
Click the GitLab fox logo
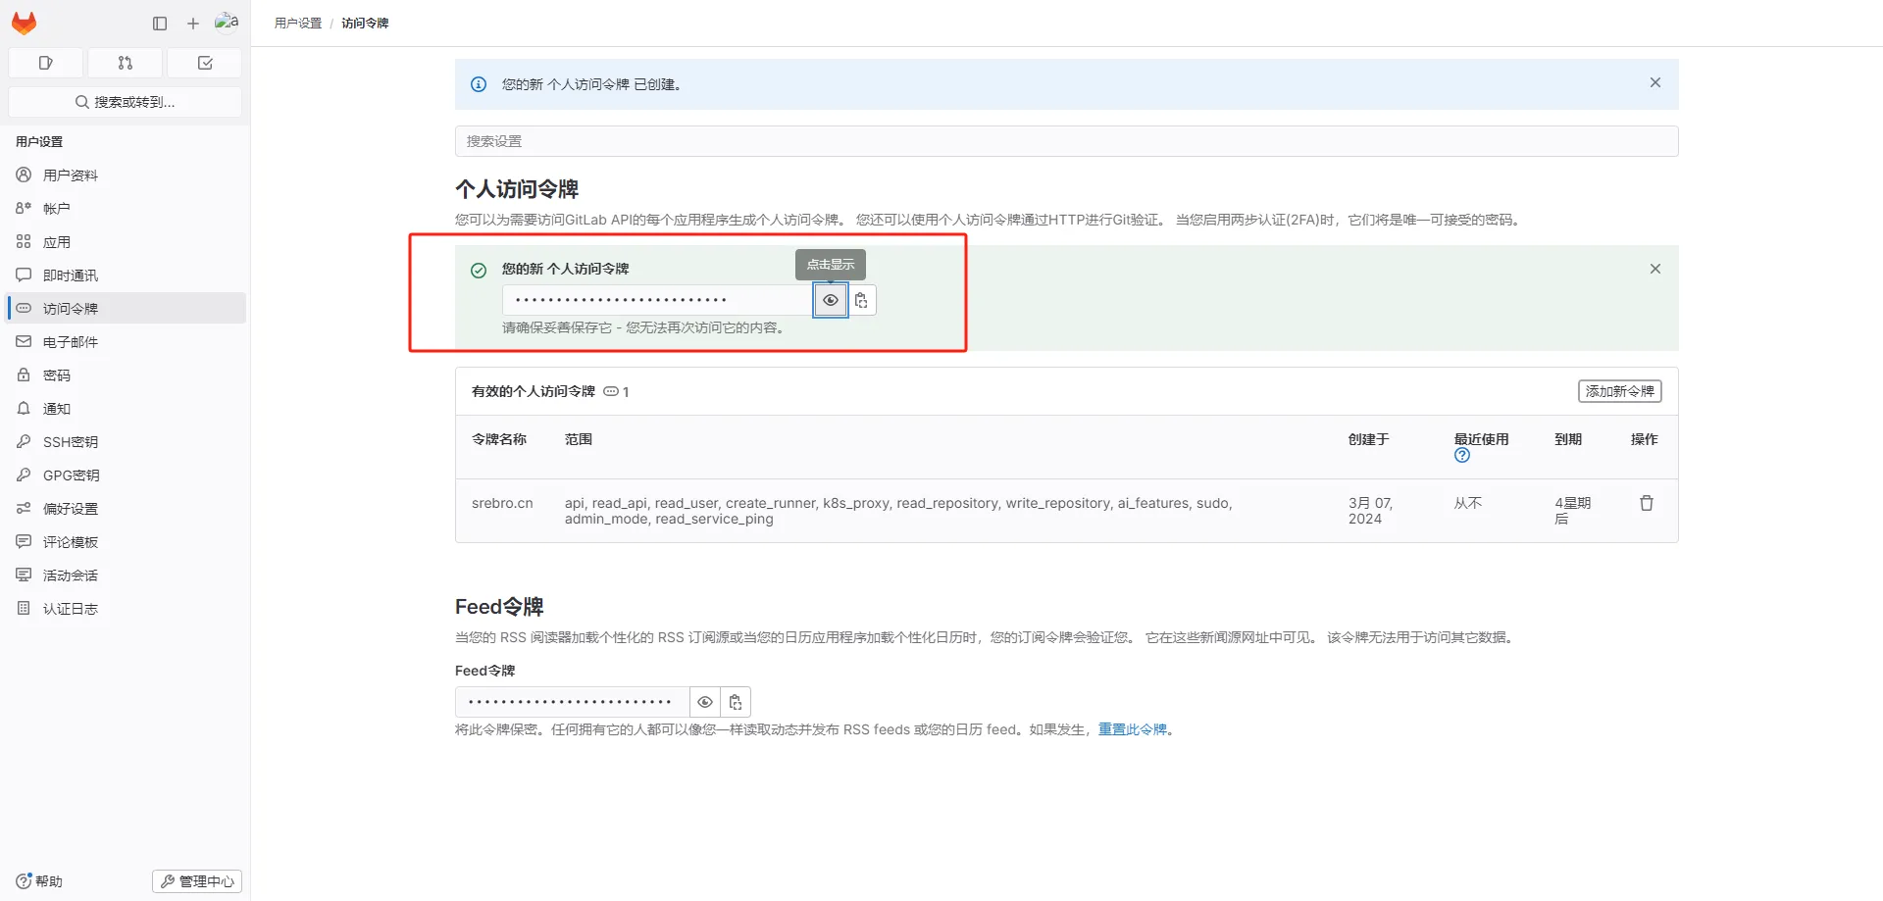[24, 23]
